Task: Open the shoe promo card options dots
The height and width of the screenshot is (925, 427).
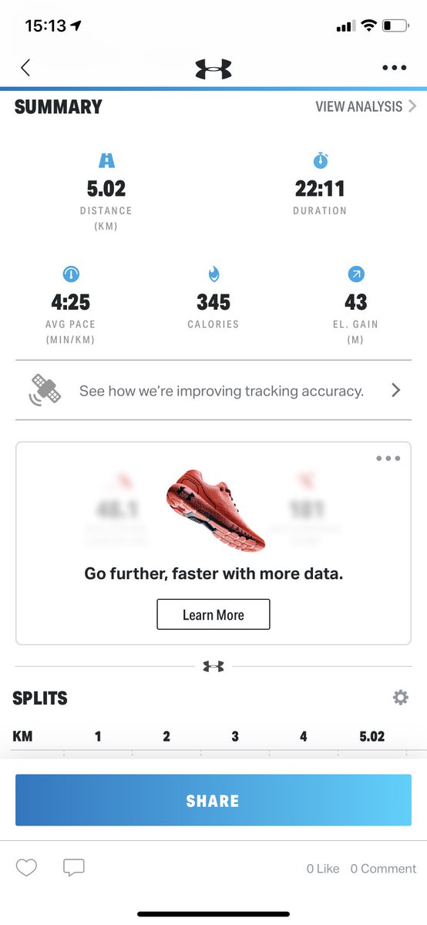Action: pos(388,459)
